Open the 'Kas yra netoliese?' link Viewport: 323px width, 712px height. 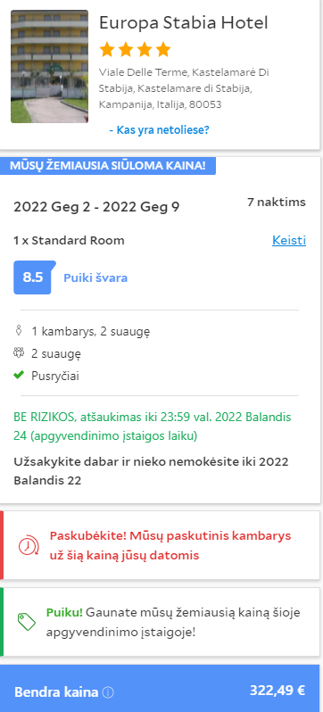pyautogui.click(x=159, y=130)
